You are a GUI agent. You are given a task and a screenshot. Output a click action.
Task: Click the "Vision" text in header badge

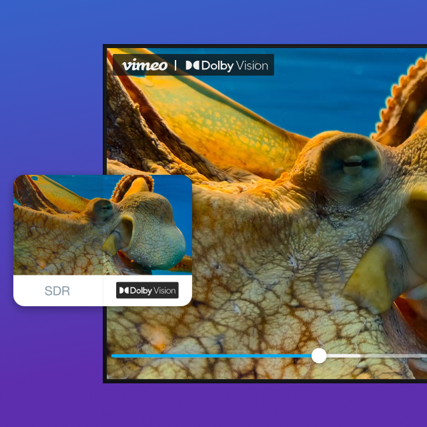(252, 65)
